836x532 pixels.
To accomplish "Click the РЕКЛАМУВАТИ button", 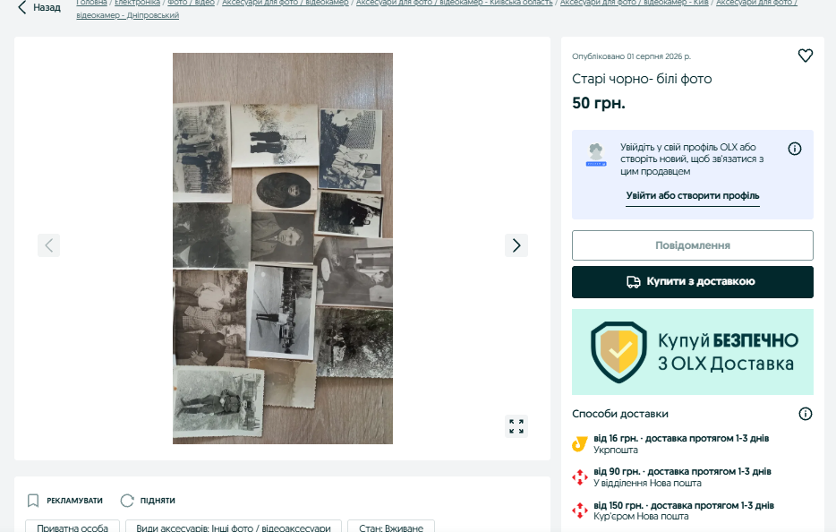I will pyautogui.click(x=64, y=501).
